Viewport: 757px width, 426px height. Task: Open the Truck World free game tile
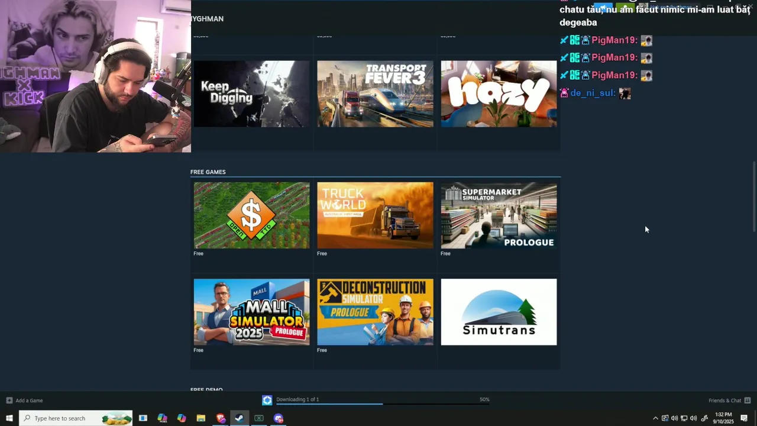pos(375,215)
